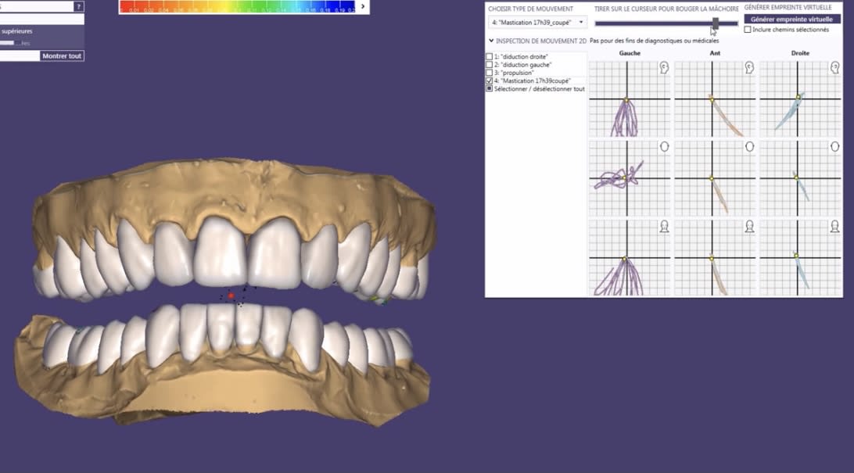Viewport: 854px width, 473px height.
Task: Click front-view bust icon in Droite bottom graph
Action: pos(834,226)
